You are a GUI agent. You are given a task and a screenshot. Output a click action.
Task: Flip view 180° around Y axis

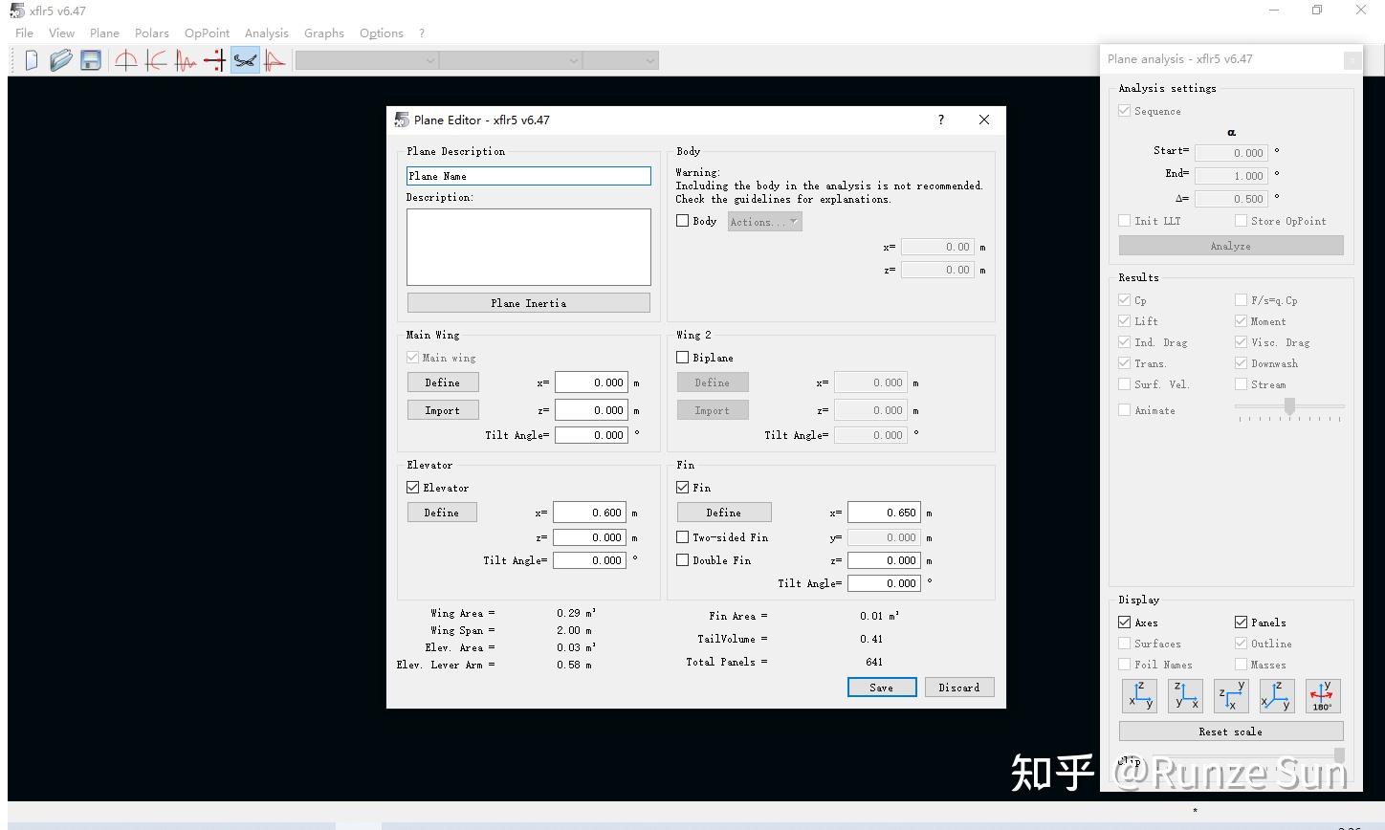point(1323,695)
